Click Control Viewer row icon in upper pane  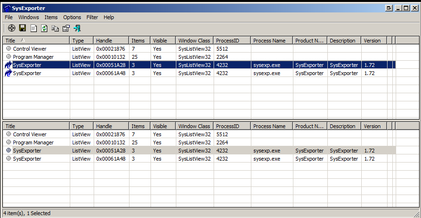click(x=9, y=49)
